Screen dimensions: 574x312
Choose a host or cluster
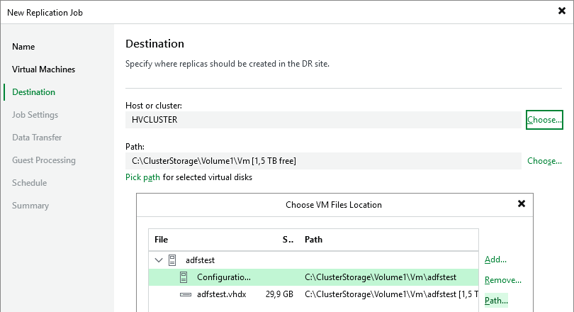pos(544,120)
